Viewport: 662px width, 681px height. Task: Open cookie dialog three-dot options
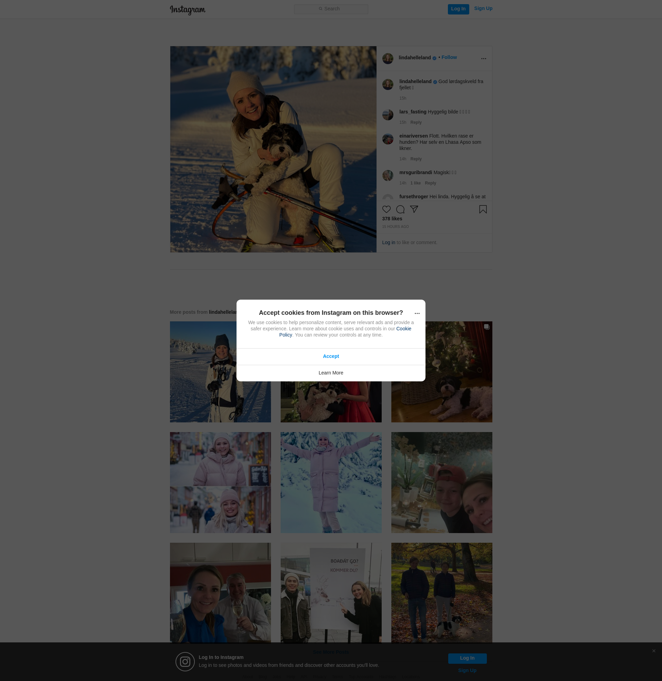pos(417,313)
